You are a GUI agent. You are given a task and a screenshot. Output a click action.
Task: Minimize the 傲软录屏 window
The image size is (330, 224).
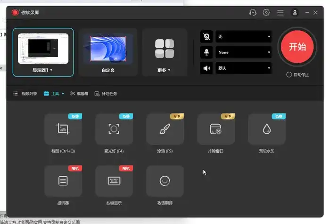[307, 13]
